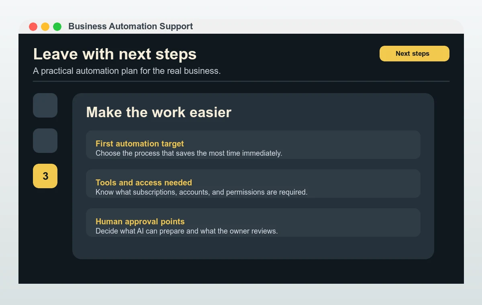Maximize the window with the green button
Viewport: 482px width, 305px height.
coord(57,27)
